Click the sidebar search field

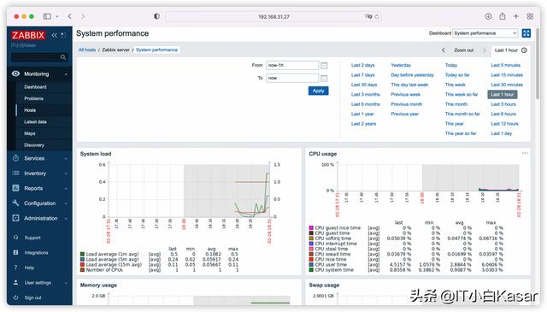click(x=36, y=57)
